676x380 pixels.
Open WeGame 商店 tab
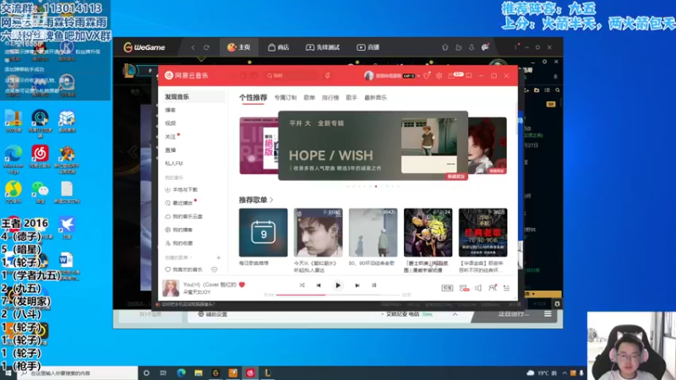pos(279,47)
